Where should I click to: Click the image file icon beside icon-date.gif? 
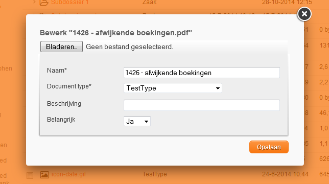point(44,175)
